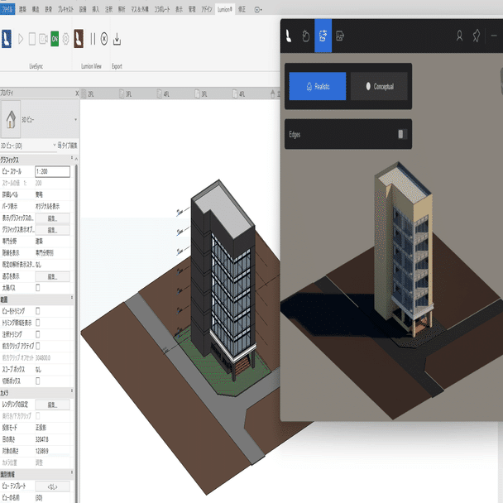
Task: Click the Lumion logo in the Lumion View window
Action: tap(289, 36)
